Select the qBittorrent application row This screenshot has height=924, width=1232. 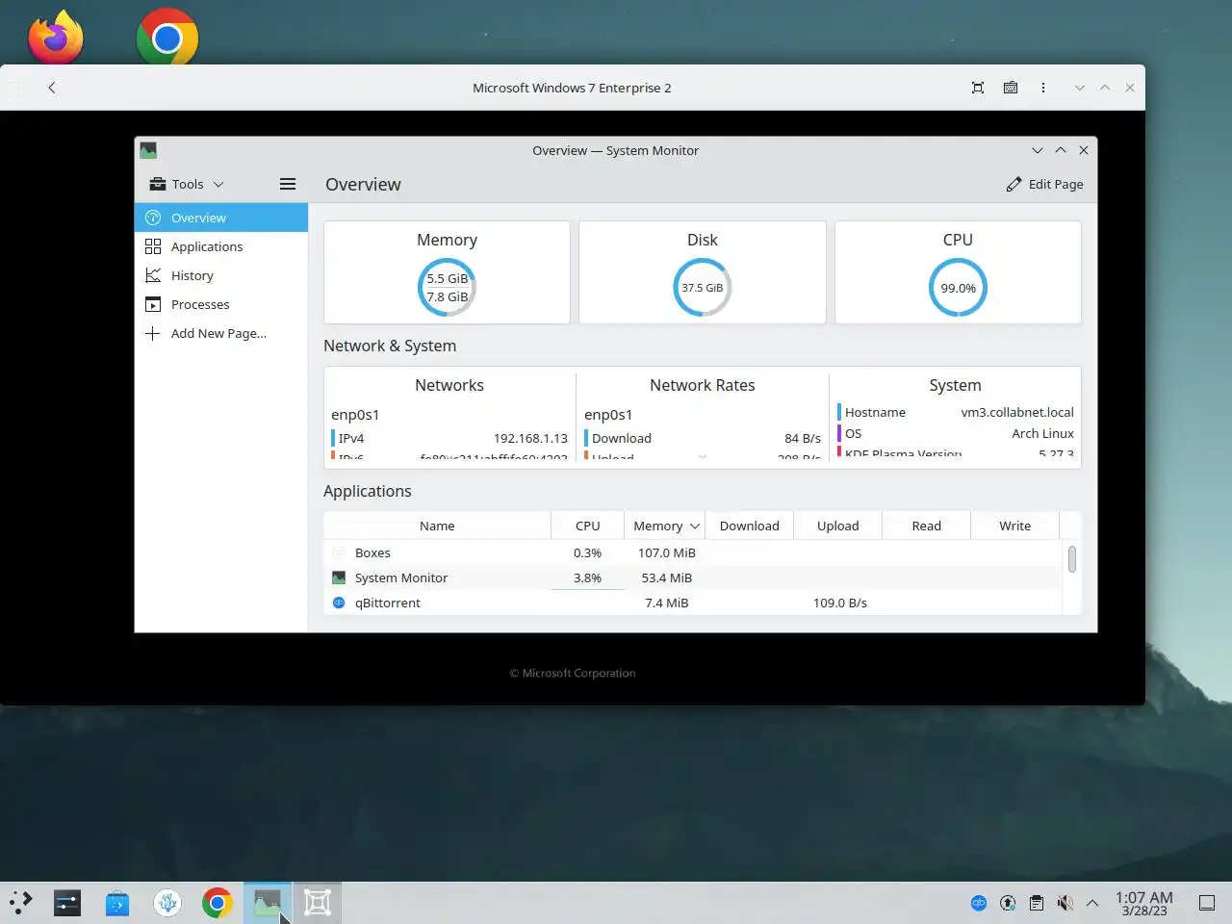(693, 603)
